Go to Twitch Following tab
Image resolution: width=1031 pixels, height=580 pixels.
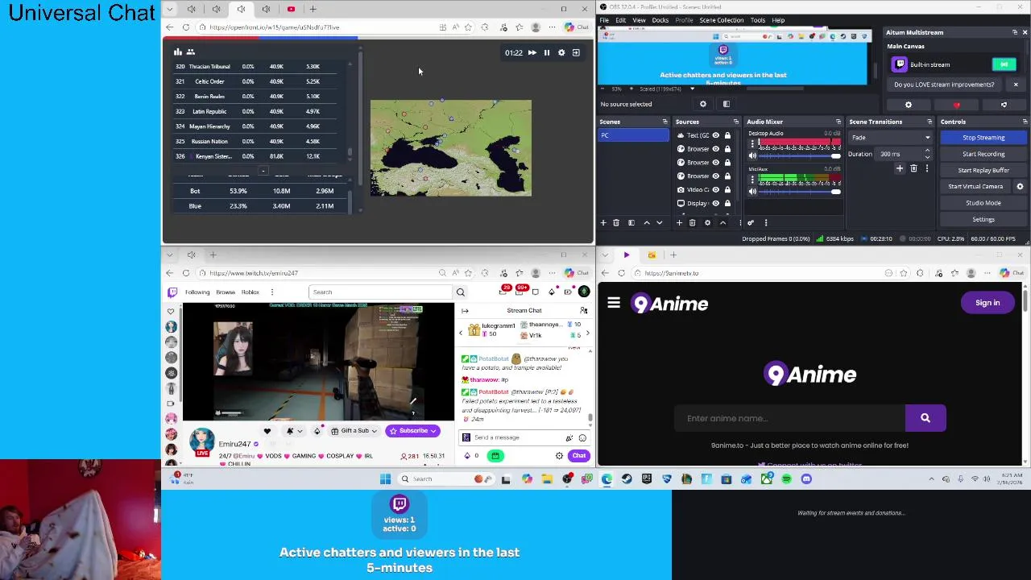(x=197, y=292)
